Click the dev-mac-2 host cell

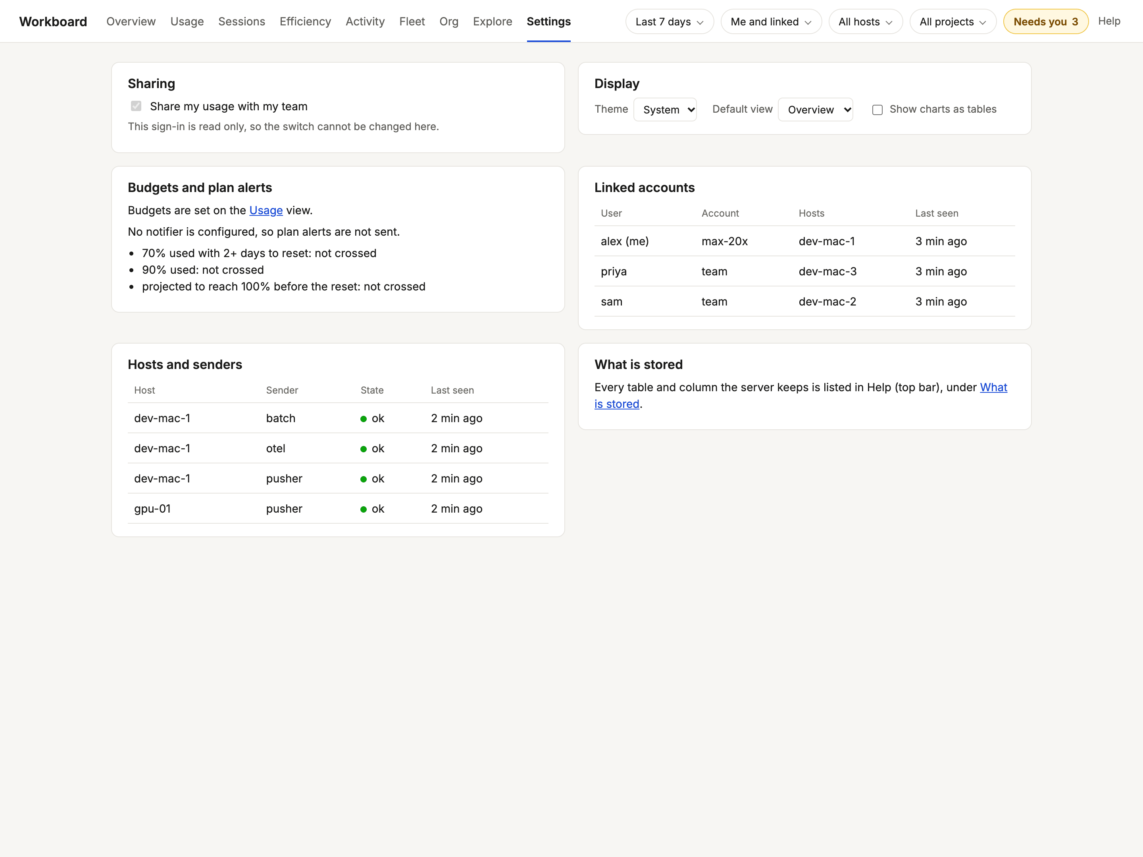(x=827, y=302)
